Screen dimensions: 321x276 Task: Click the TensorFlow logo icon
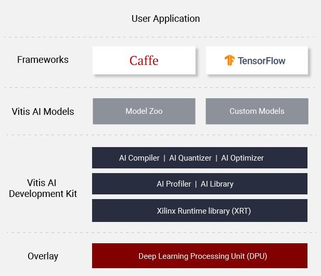pos(229,60)
